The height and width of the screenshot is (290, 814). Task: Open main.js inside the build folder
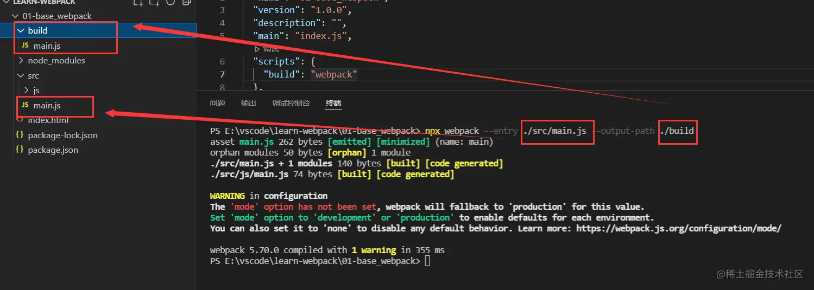(x=47, y=46)
